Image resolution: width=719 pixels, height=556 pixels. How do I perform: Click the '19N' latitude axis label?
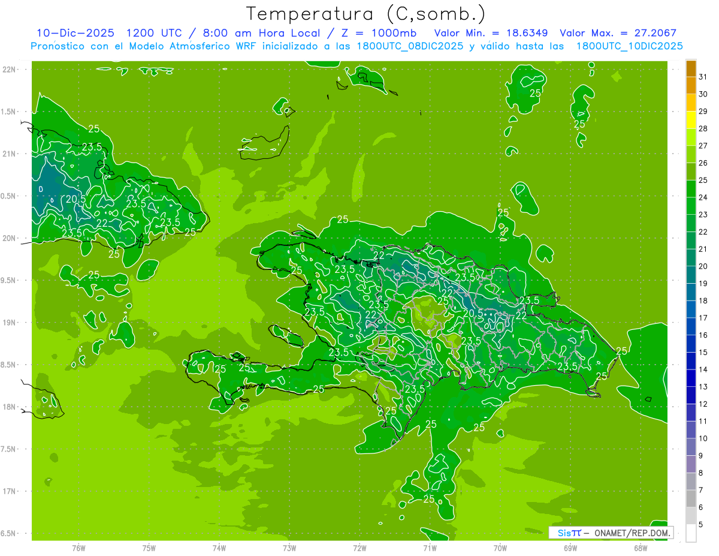pyautogui.click(x=9, y=323)
